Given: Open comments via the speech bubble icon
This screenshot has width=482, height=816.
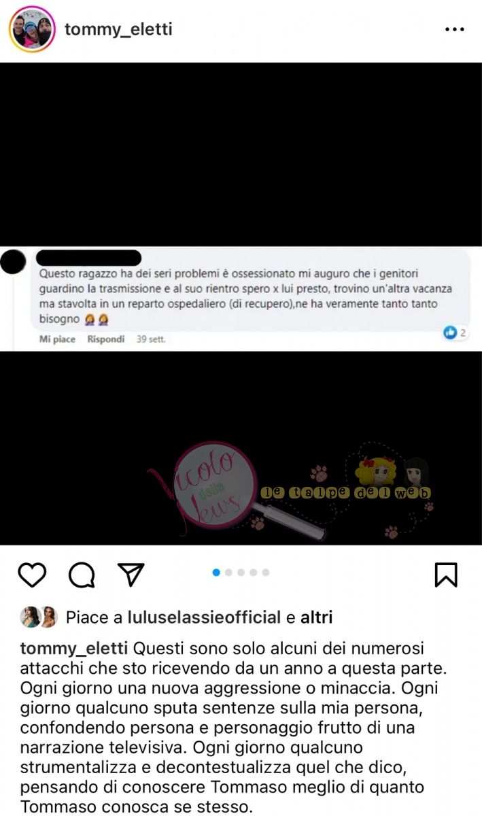Looking at the screenshot, I should tap(82, 575).
